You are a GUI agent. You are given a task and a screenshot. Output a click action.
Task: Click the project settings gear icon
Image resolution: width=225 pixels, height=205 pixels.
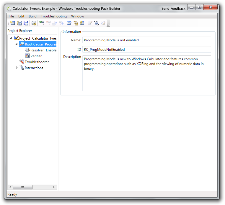[34, 23]
